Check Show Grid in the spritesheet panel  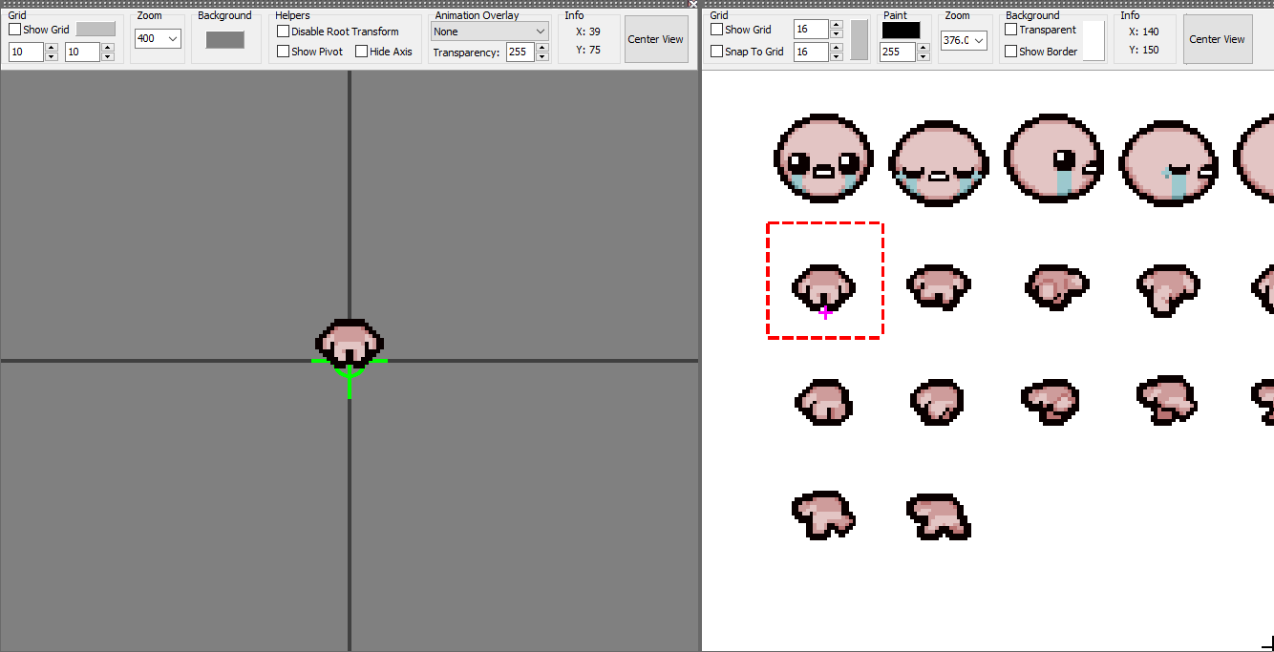pos(716,30)
